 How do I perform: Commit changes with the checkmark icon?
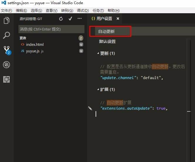pos(70,19)
